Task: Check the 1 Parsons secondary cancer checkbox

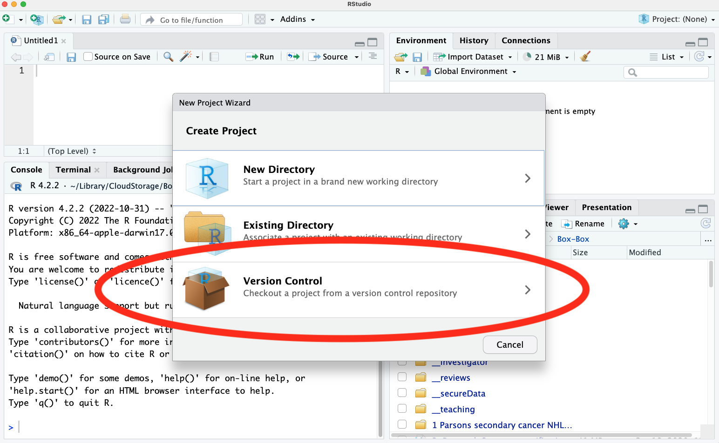Action: (402, 424)
